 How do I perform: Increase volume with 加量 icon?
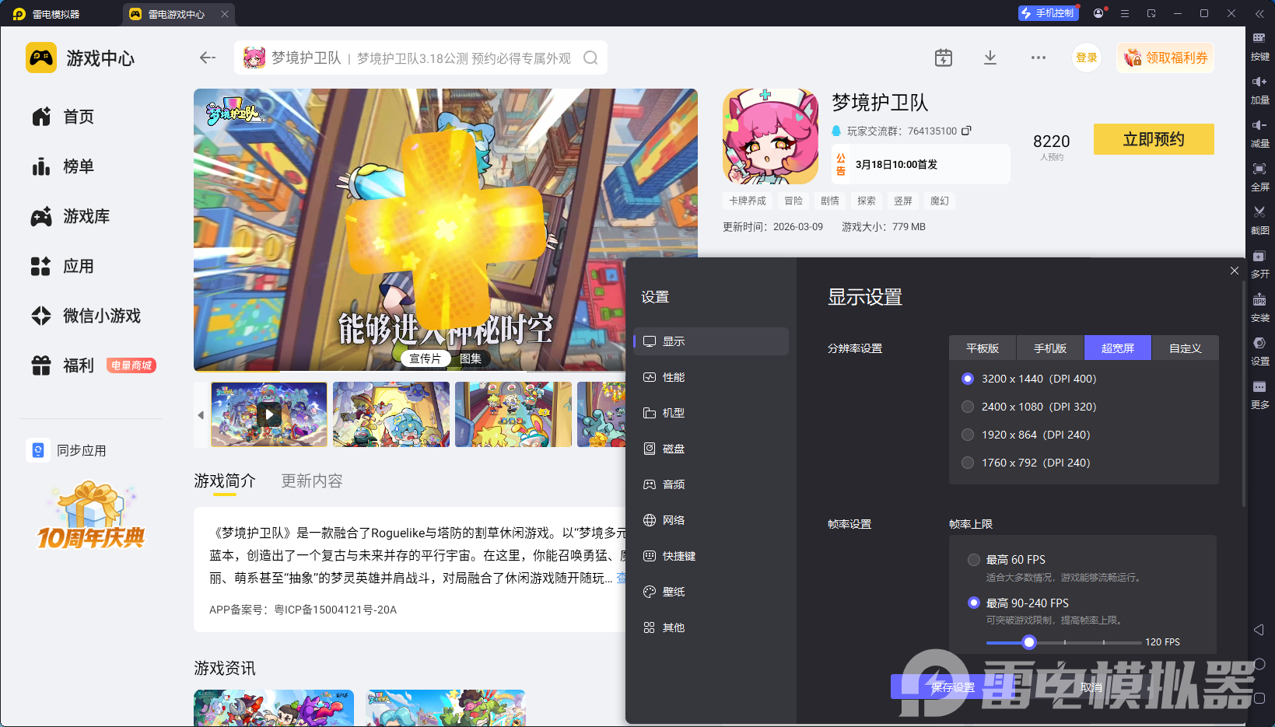tap(1259, 89)
